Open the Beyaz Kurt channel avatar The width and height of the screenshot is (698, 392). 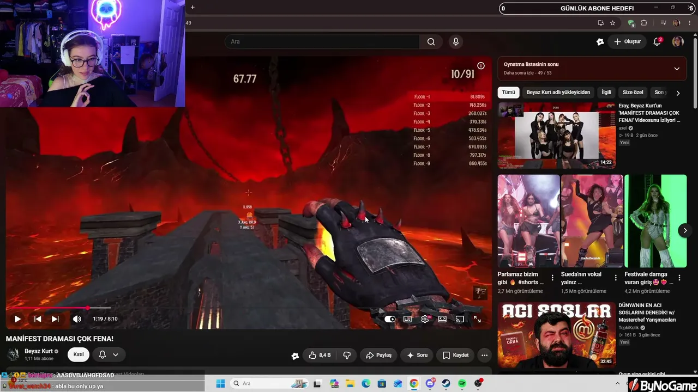coord(13,354)
